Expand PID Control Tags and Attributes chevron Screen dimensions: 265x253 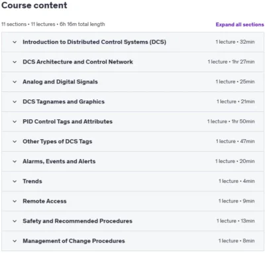[15, 121]
